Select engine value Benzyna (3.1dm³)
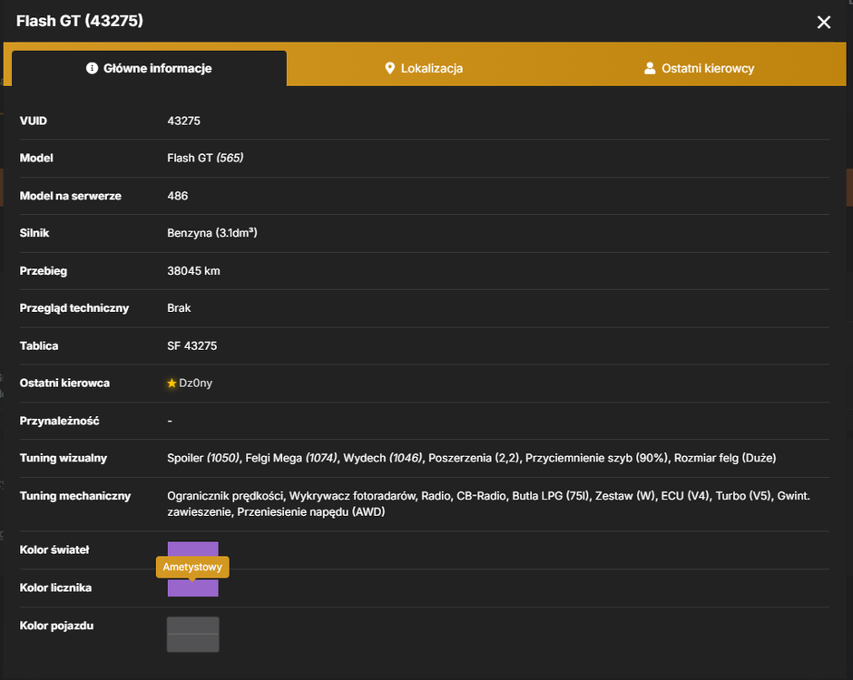Image resolution: width=853 pixels, height=680 pixels. [212, 233]
